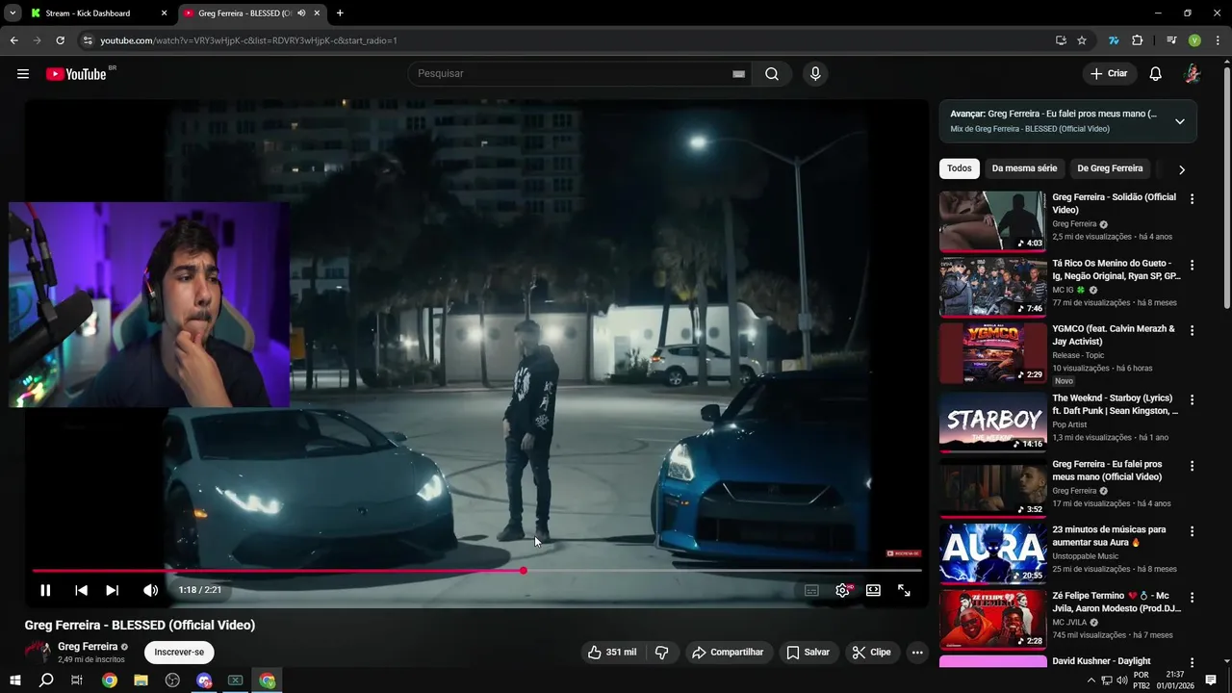
Task: Open on-screen keyboard in search box
Action: click(x=738, y=74)
